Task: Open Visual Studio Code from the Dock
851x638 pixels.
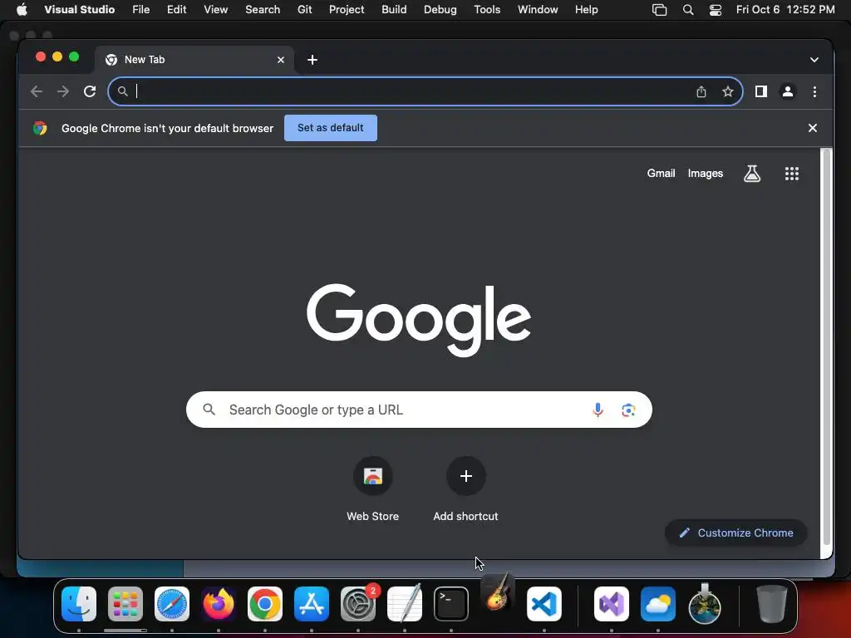Action: (544, 604)
